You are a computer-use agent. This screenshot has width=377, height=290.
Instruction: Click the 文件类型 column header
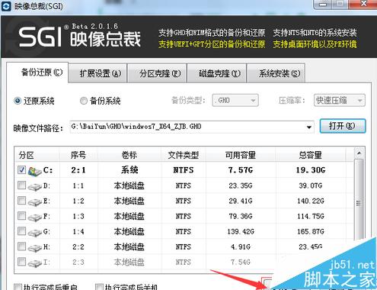pos(184,155)
